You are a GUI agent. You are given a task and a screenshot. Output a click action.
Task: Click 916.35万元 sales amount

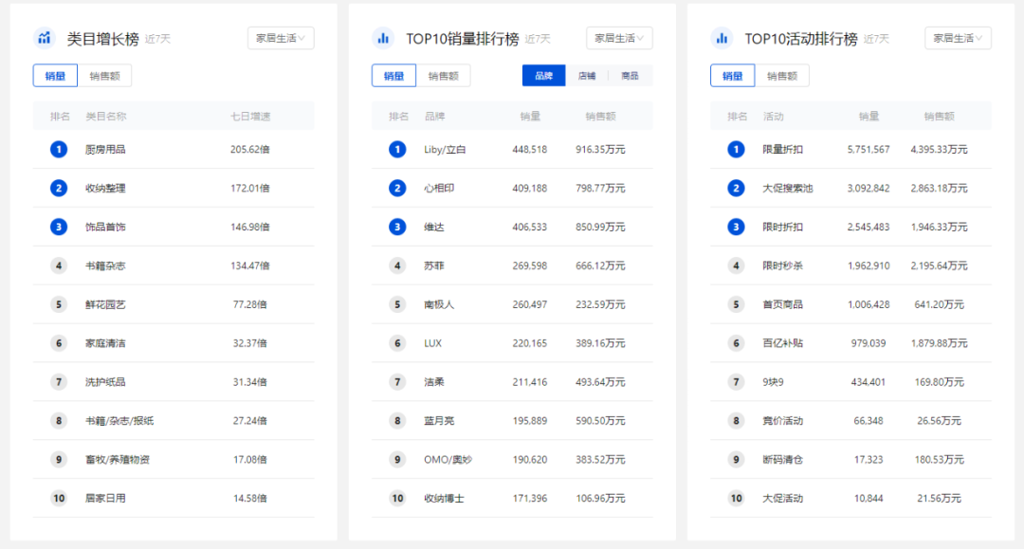(600, 150)
